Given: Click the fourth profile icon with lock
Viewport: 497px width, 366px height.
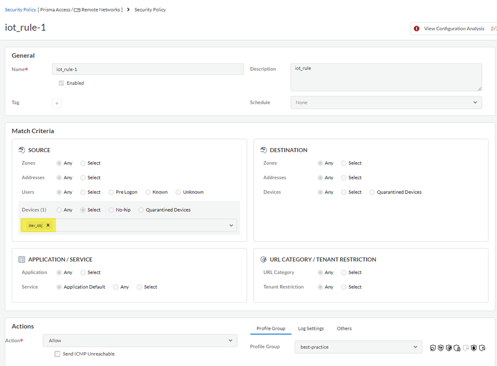Looking at the screenshot, I should coord(457,348).
